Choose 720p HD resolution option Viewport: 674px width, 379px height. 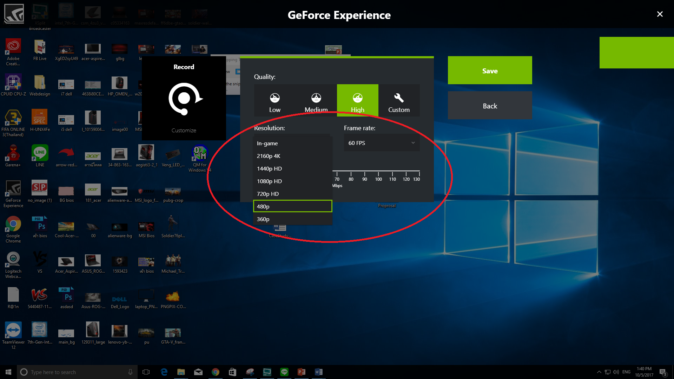click(292, 194)
